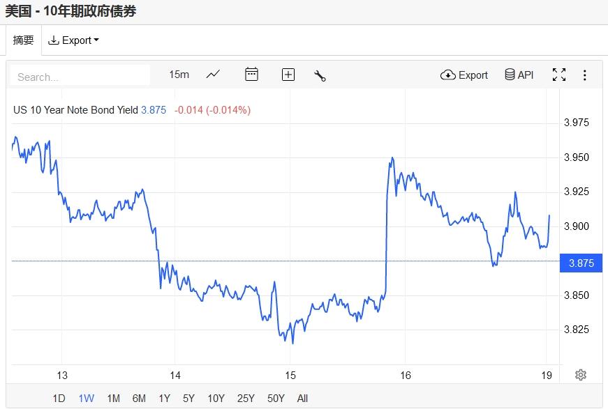Expand the Export dropdown beside 摘要

tap(73, 40)
